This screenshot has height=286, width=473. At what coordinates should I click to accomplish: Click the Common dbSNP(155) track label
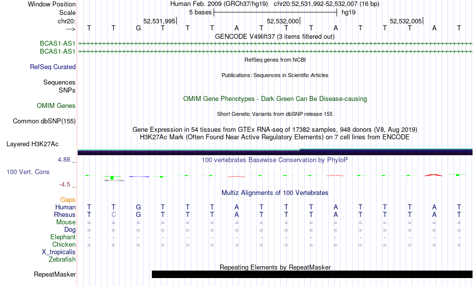44,121
